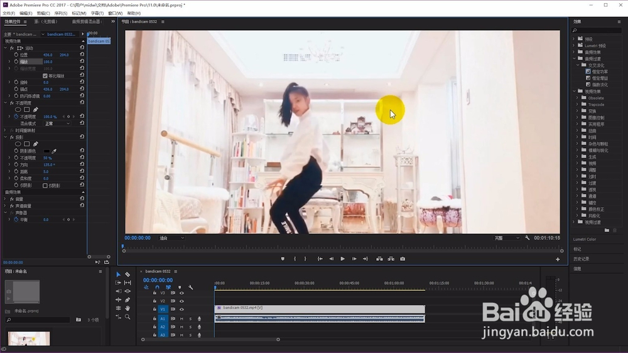Click the Extract button in program monitor

[x=391, y=259]
